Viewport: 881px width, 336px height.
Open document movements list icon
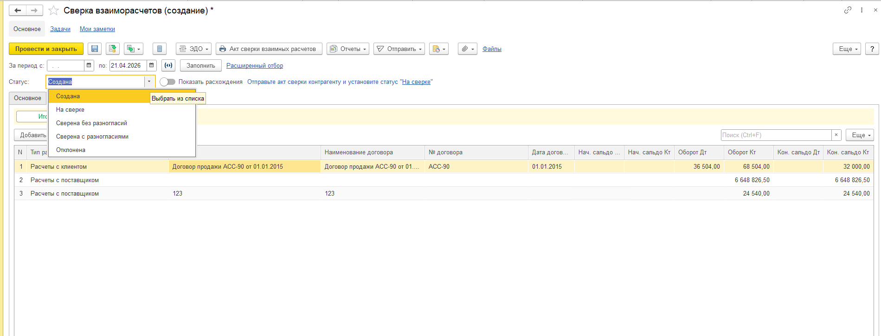160,49
